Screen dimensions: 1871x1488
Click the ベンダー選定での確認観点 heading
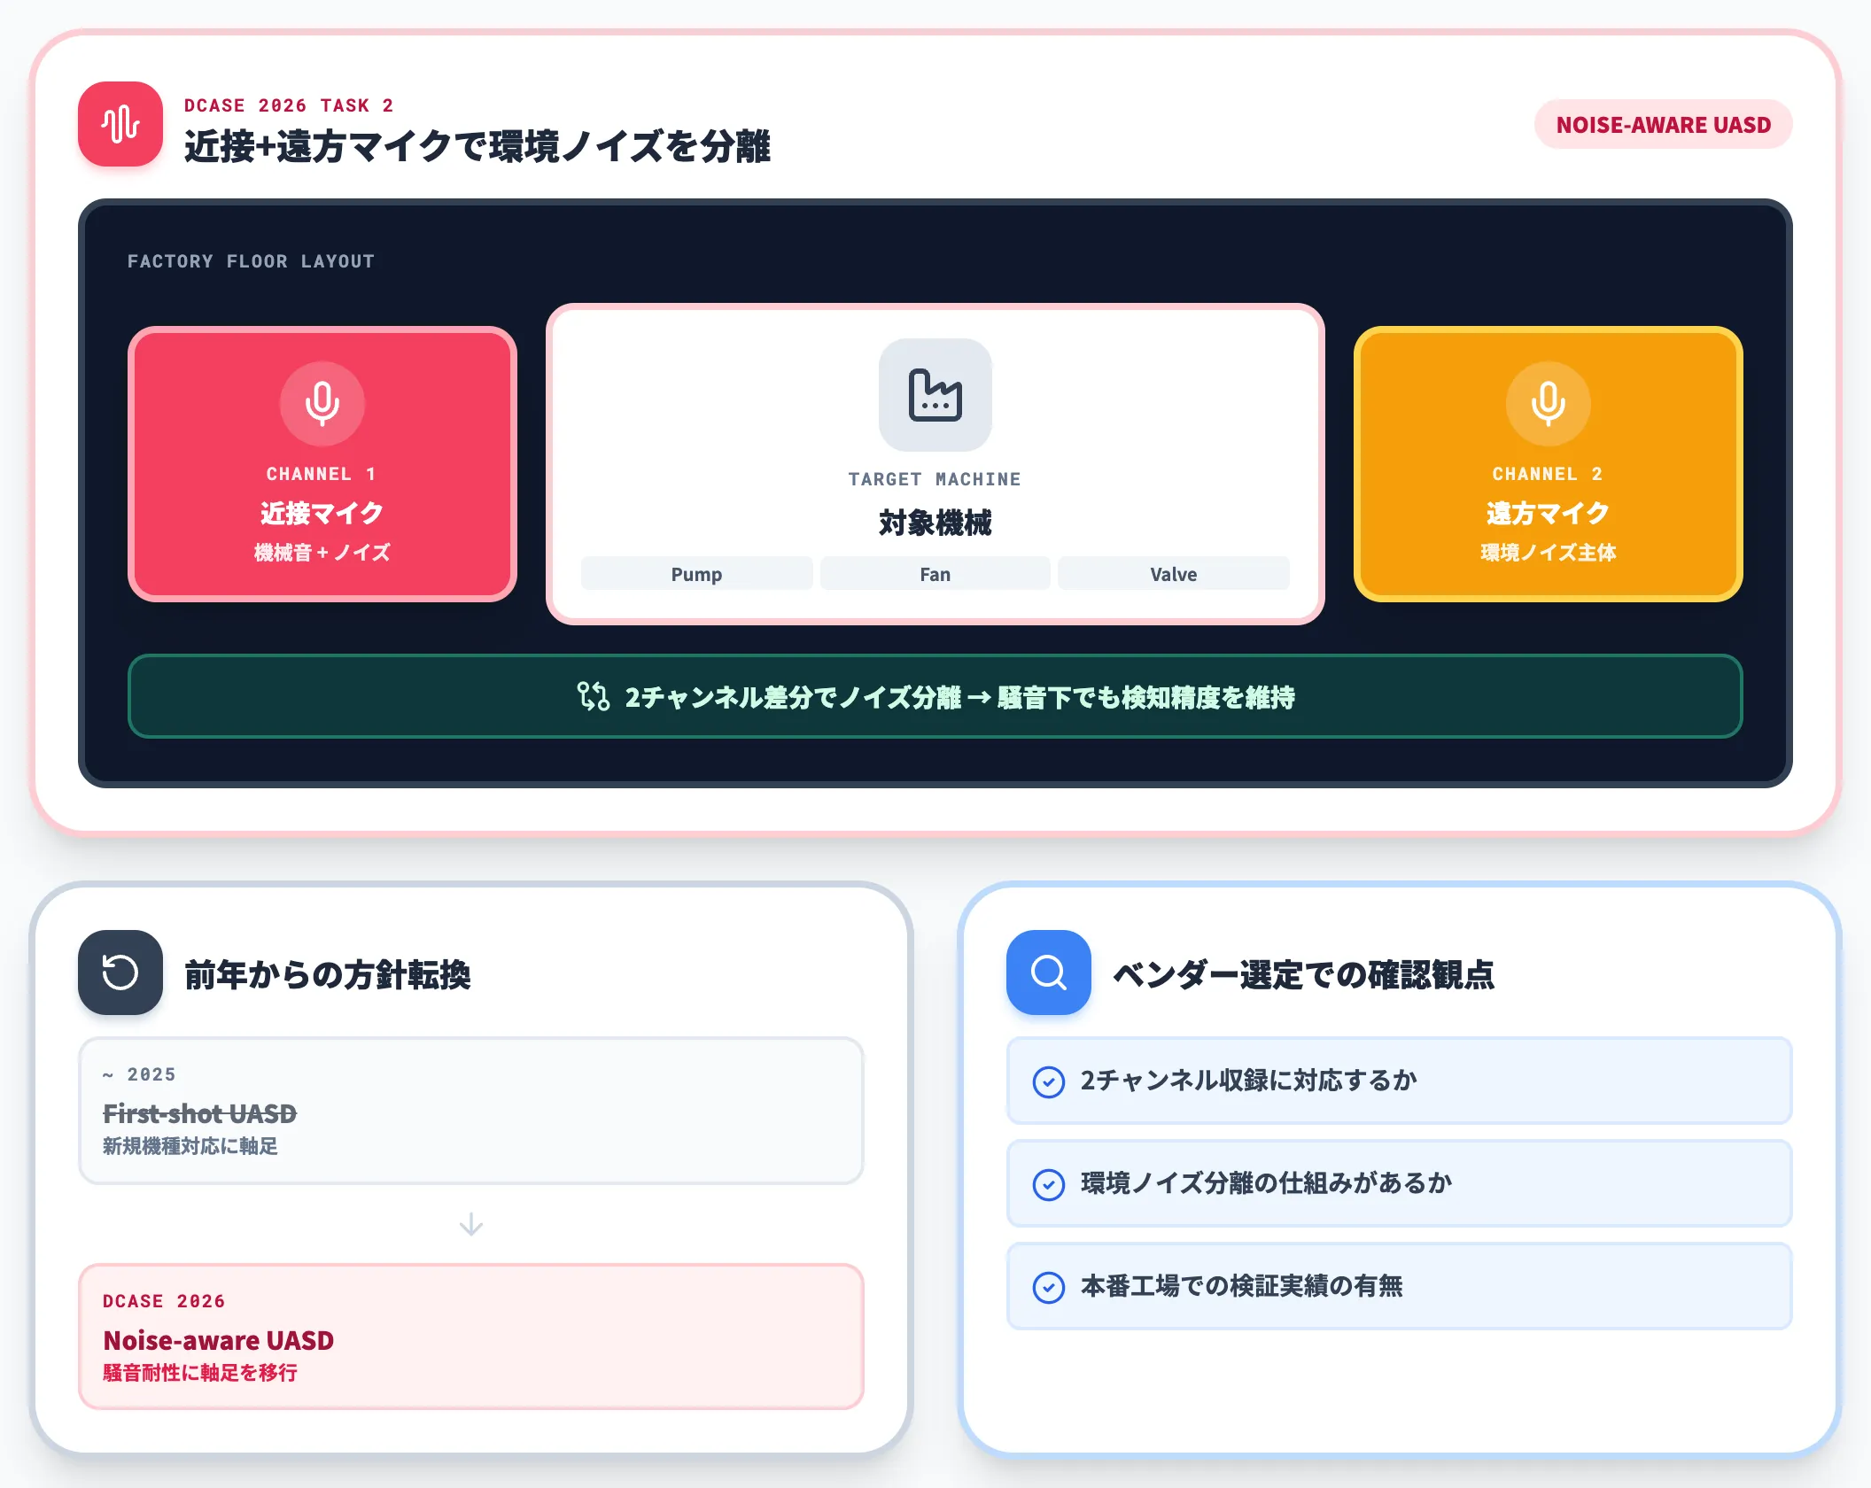(1304, 974)
